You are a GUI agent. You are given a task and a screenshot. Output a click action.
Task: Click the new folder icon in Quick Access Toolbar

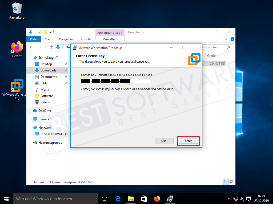pyautogui.click(x=45, y=32)
